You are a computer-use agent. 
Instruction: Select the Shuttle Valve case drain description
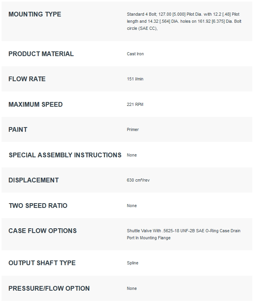click(x=184, y=235)
